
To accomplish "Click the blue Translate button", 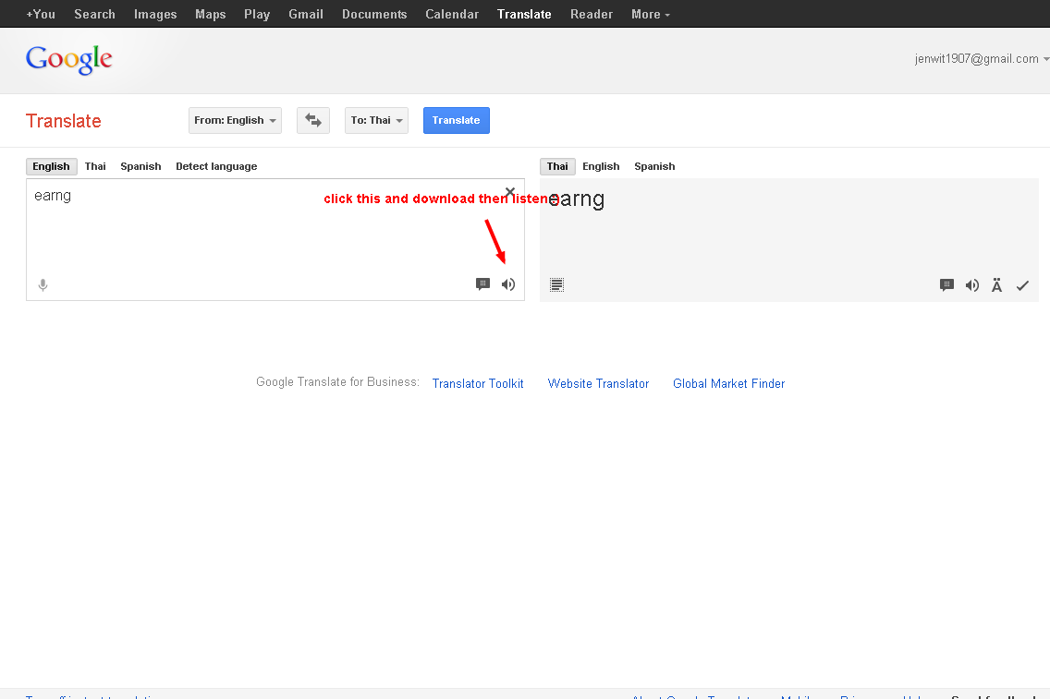I will point(456,120).
